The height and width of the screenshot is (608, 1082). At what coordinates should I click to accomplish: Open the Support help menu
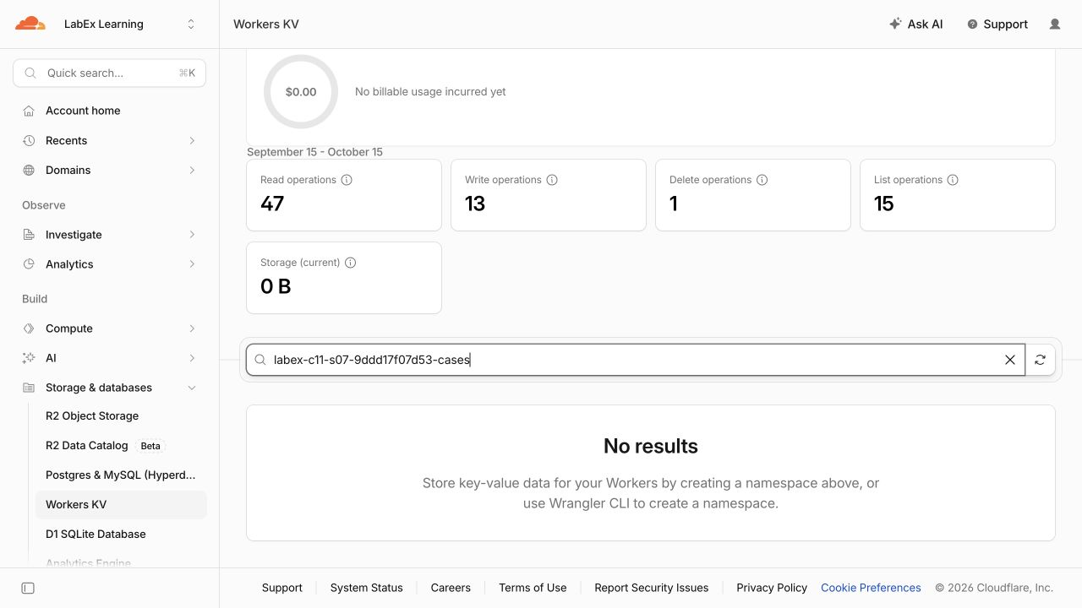pos(997,24)
